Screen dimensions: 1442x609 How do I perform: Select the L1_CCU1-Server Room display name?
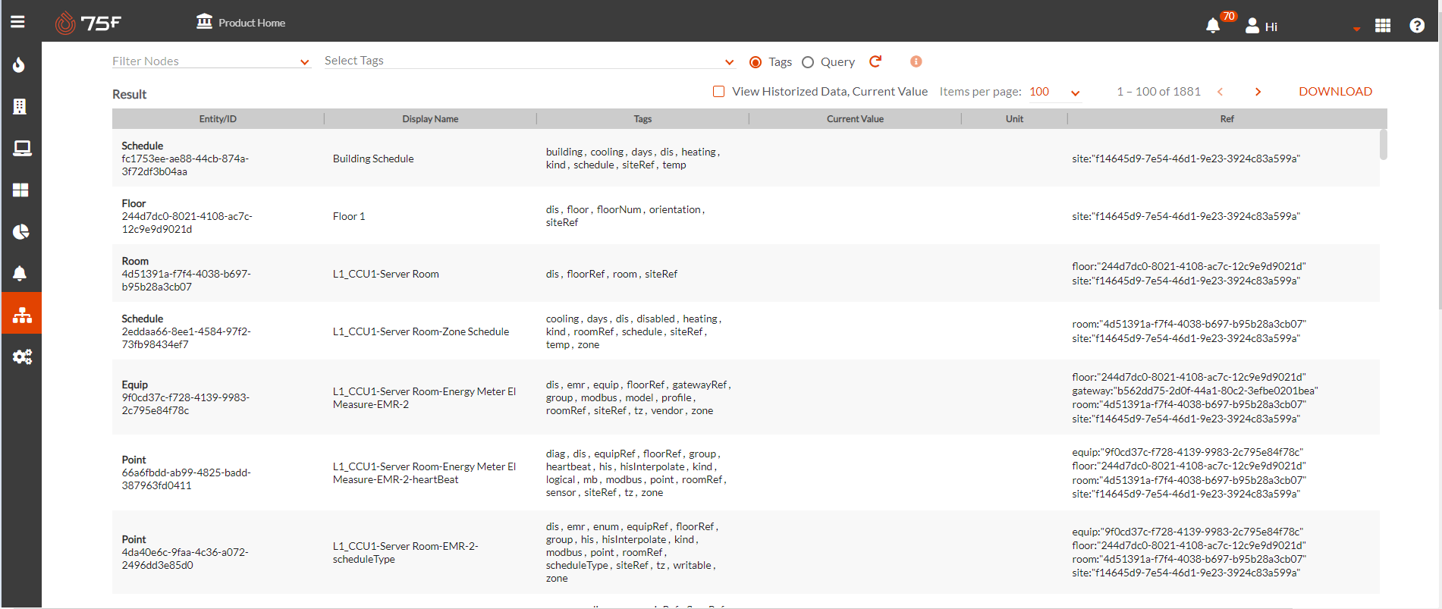coord(385,274)
